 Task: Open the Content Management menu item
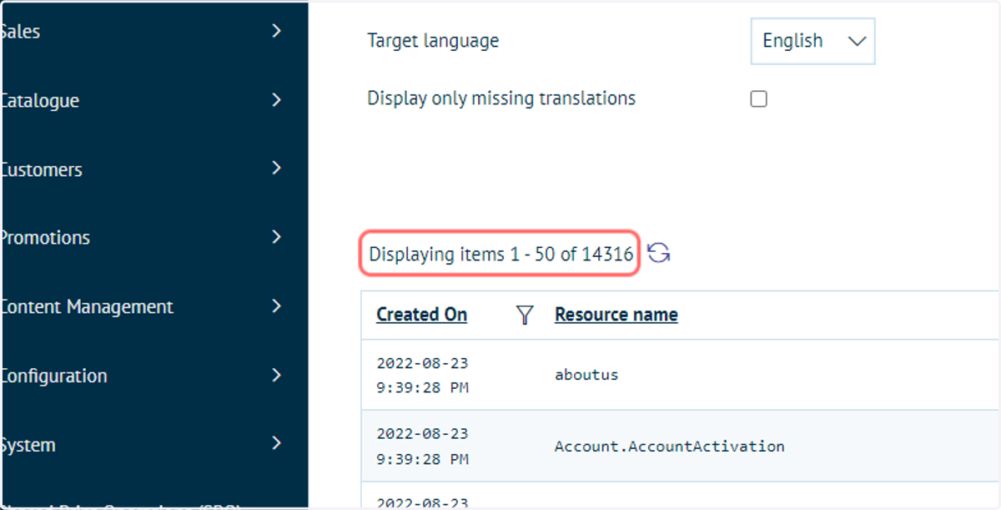pyautogui.click(x=154, y=306)
